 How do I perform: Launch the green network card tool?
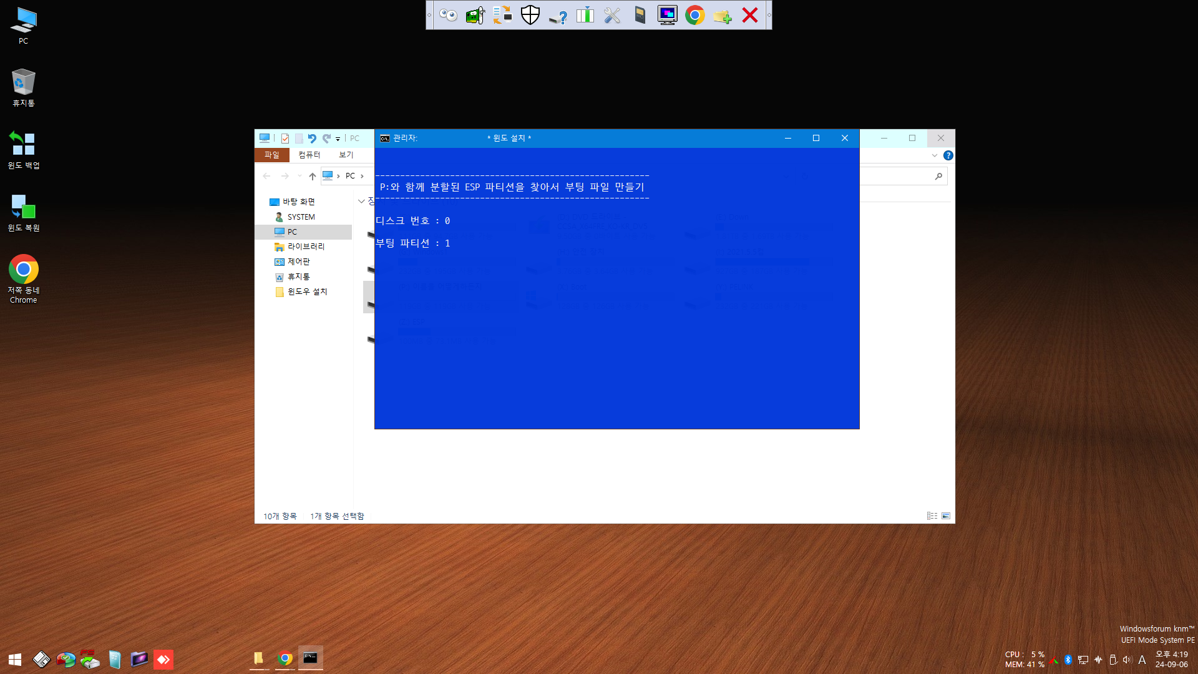click(x=475, y=15)
